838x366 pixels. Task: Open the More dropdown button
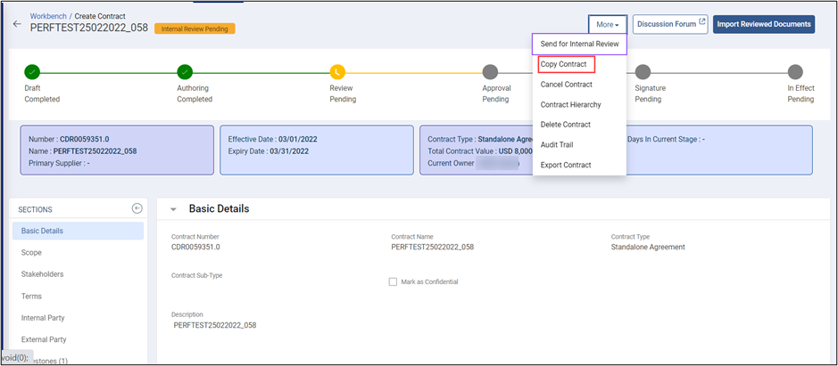(x=607, y=24)
